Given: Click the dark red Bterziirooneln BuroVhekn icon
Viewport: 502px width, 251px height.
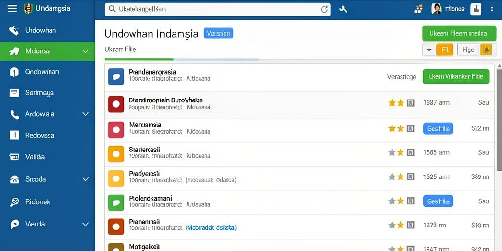Looking at the screenshot, I should (116, 104).
